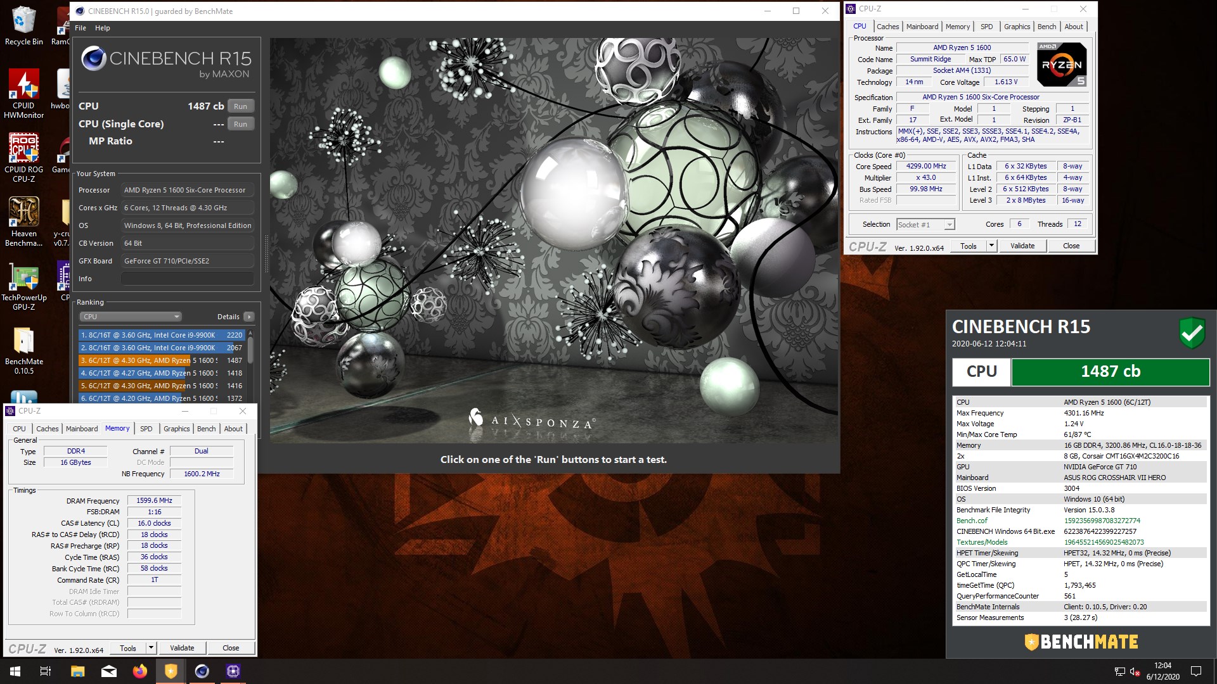Image resolution: width=1217 pixels, height=684 pixels.
Task: Select ranking entry with score 1418
Action: tap(162, 373)
